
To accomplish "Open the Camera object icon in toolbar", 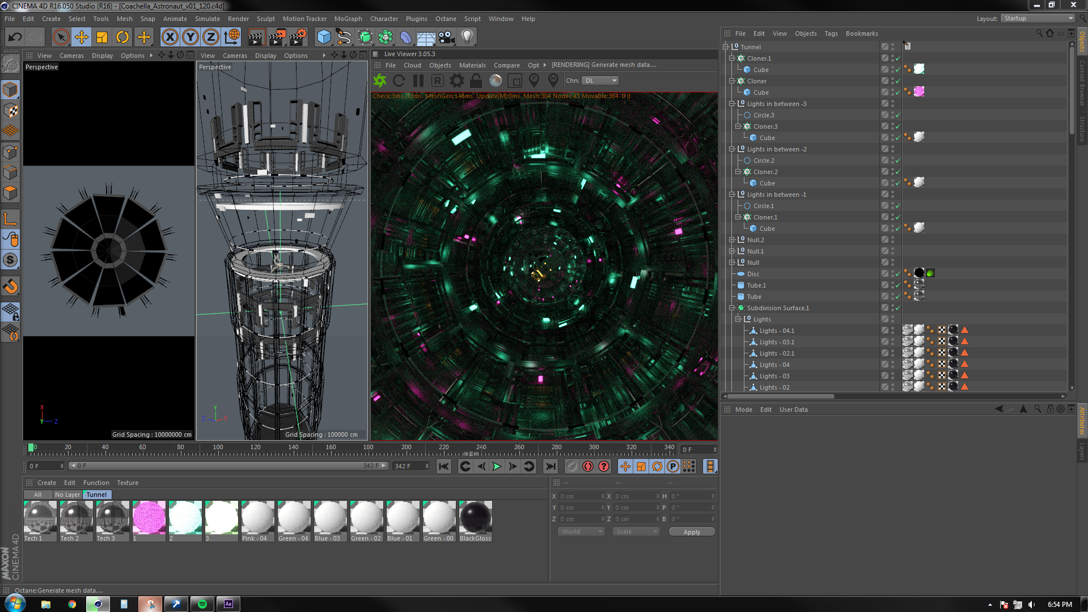I will click(446, 37).
